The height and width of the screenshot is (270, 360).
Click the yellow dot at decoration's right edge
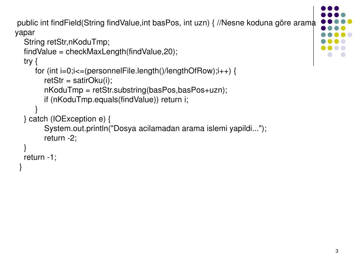pos(350,21)
